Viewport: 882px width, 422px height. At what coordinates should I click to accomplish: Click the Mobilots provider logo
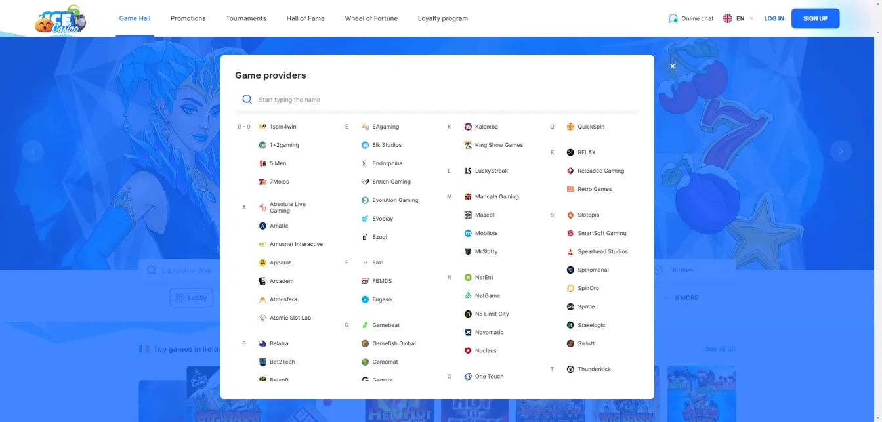pyautogui.click(x=468, y=233)
